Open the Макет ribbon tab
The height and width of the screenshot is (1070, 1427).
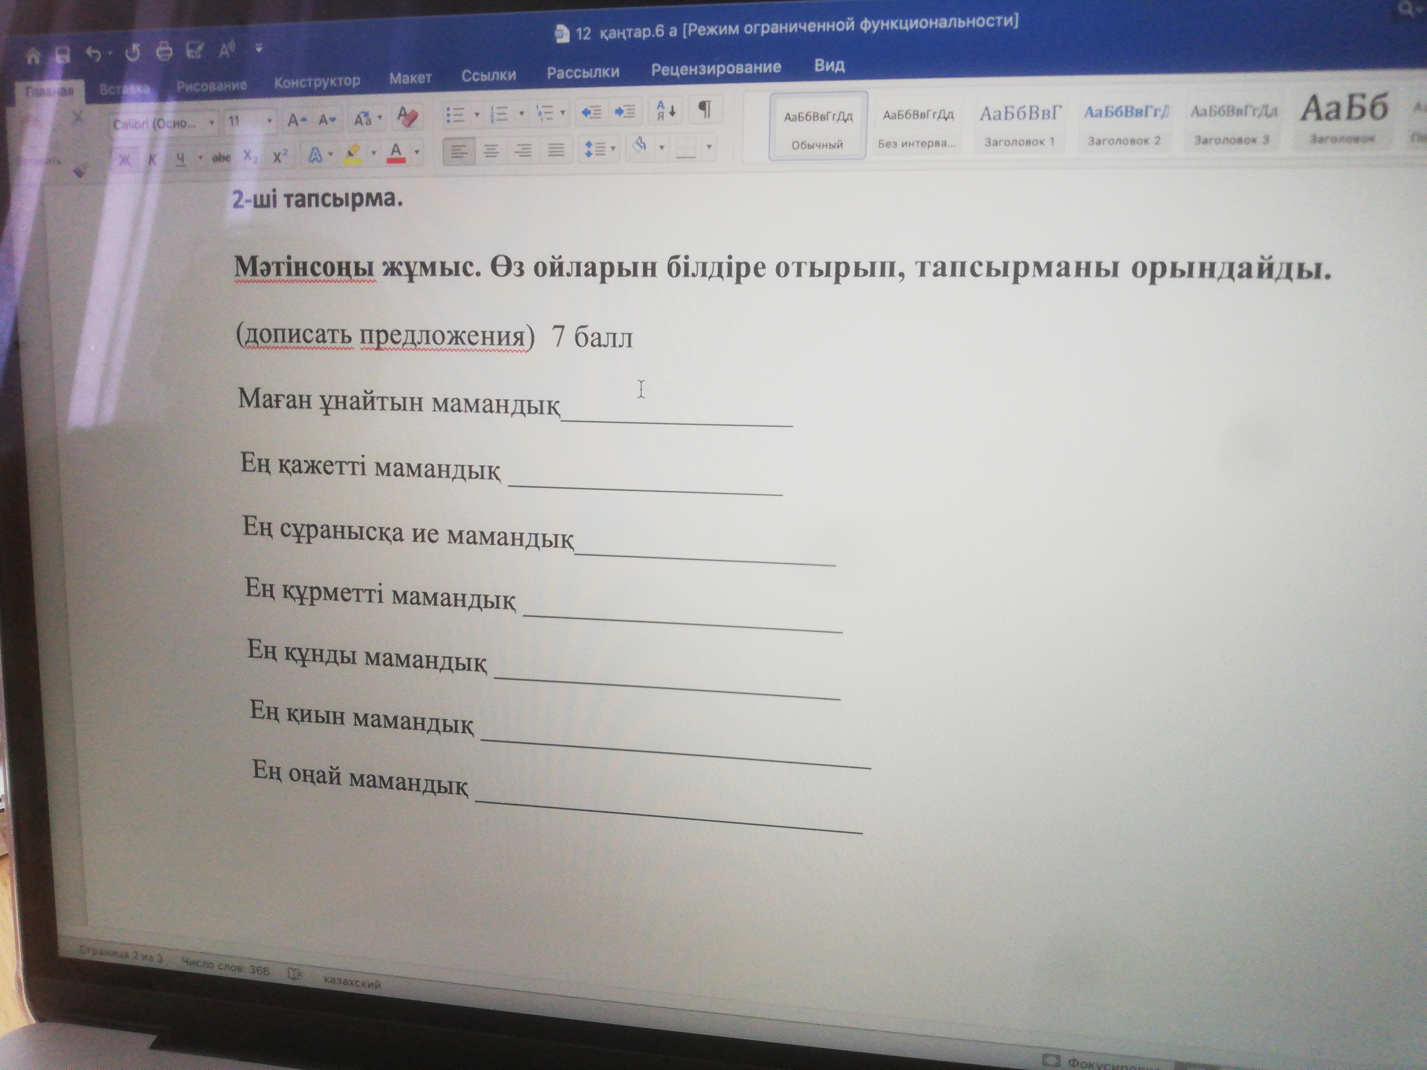(x=410, y=78)
